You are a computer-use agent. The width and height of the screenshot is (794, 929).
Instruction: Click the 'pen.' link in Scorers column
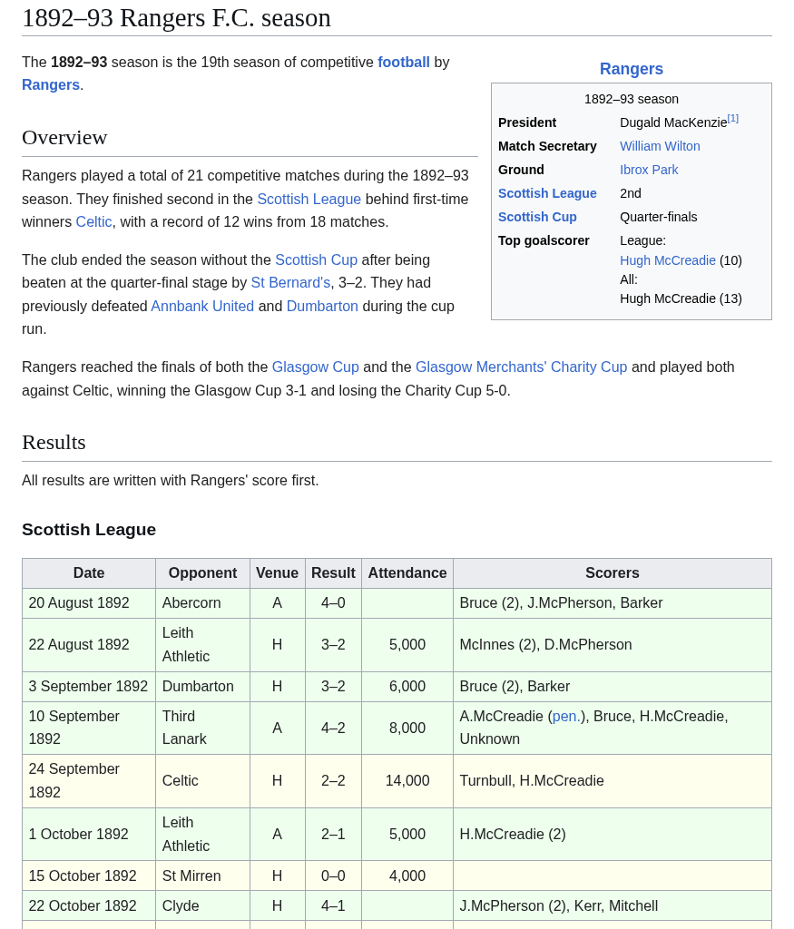[566, 717]
